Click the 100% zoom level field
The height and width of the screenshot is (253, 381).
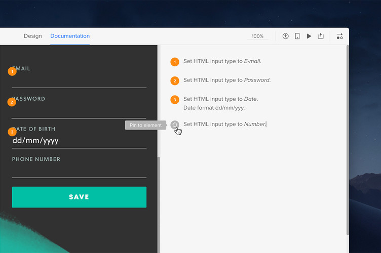pyautogui.click(x=257, y=36)
